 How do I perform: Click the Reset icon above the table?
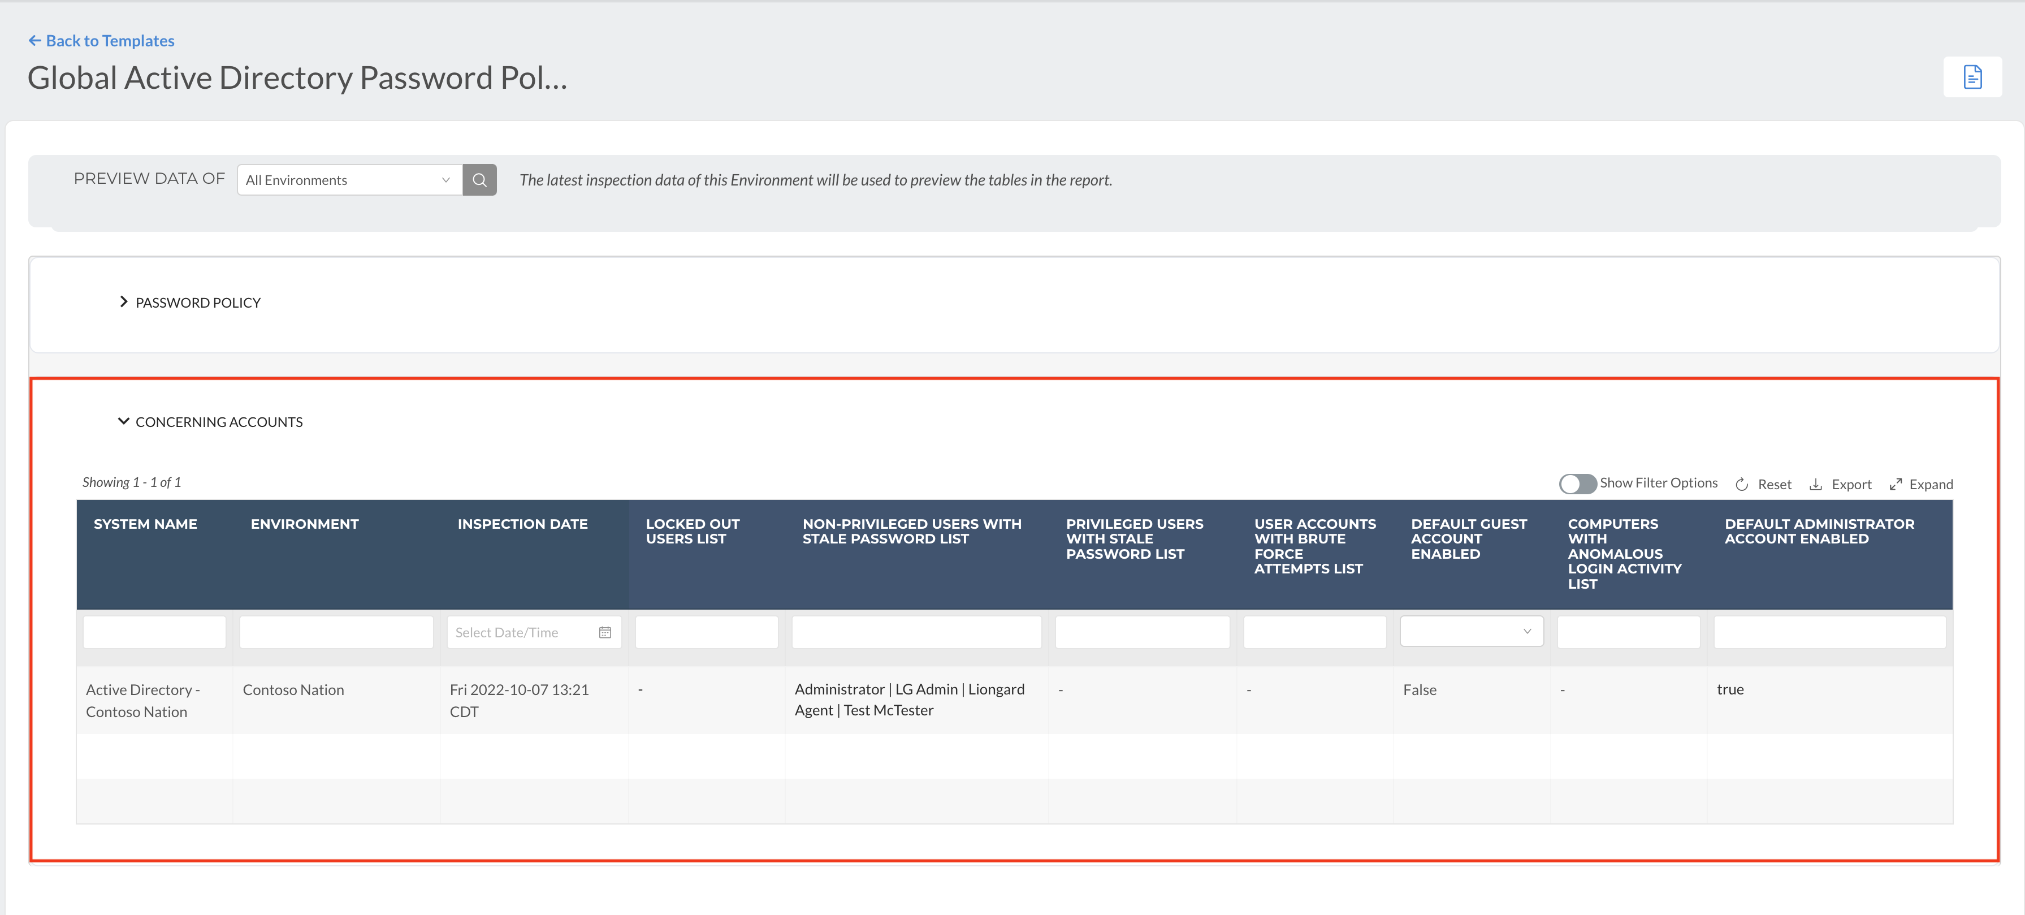[1741, 484]
